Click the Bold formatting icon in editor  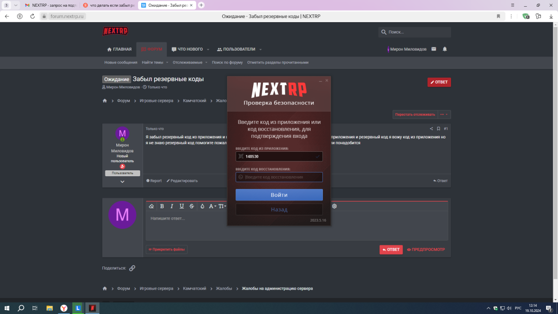pyautogui.click(x=162, y=206)
